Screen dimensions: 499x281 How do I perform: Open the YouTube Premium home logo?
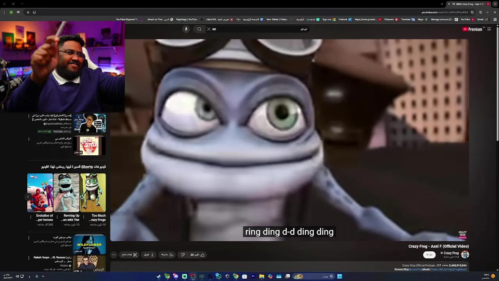pos(472,29)
